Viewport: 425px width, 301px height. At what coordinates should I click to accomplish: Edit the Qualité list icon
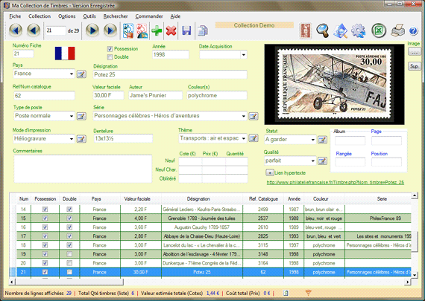322,161
